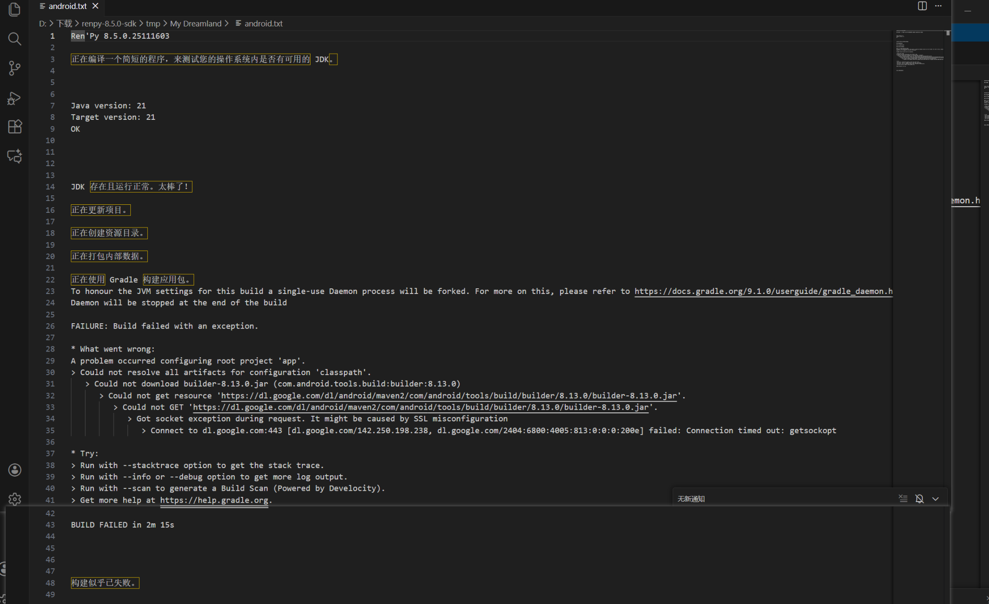989x604 pixels.
Task: Expand the My Dreamland breadcrumb folder
Action: pos(195,24)
